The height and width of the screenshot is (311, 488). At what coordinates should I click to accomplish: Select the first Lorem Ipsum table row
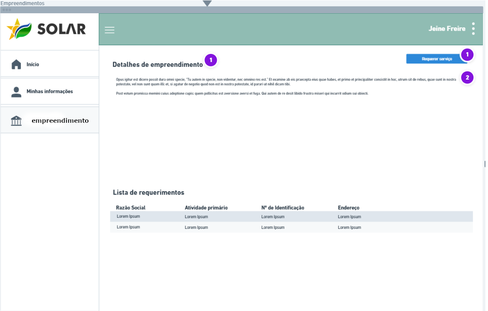click(x=291, y=216)
